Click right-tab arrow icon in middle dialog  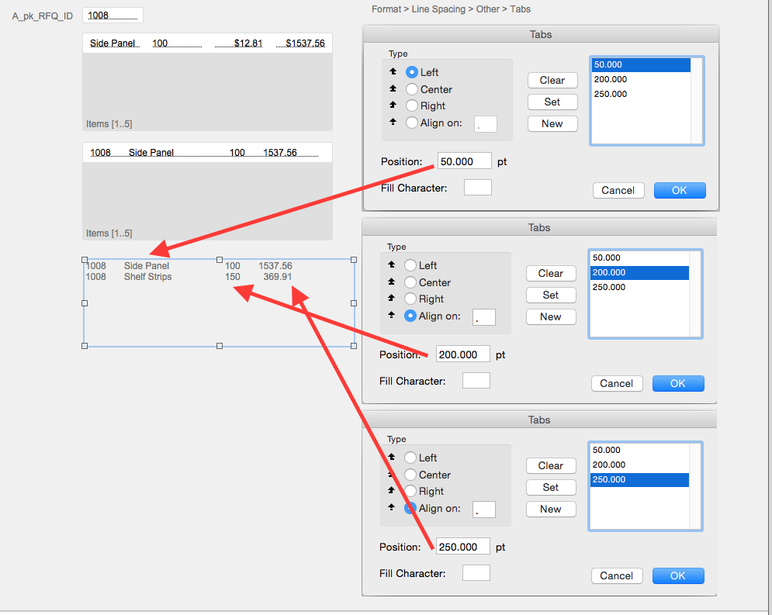(x=391, y=298)
